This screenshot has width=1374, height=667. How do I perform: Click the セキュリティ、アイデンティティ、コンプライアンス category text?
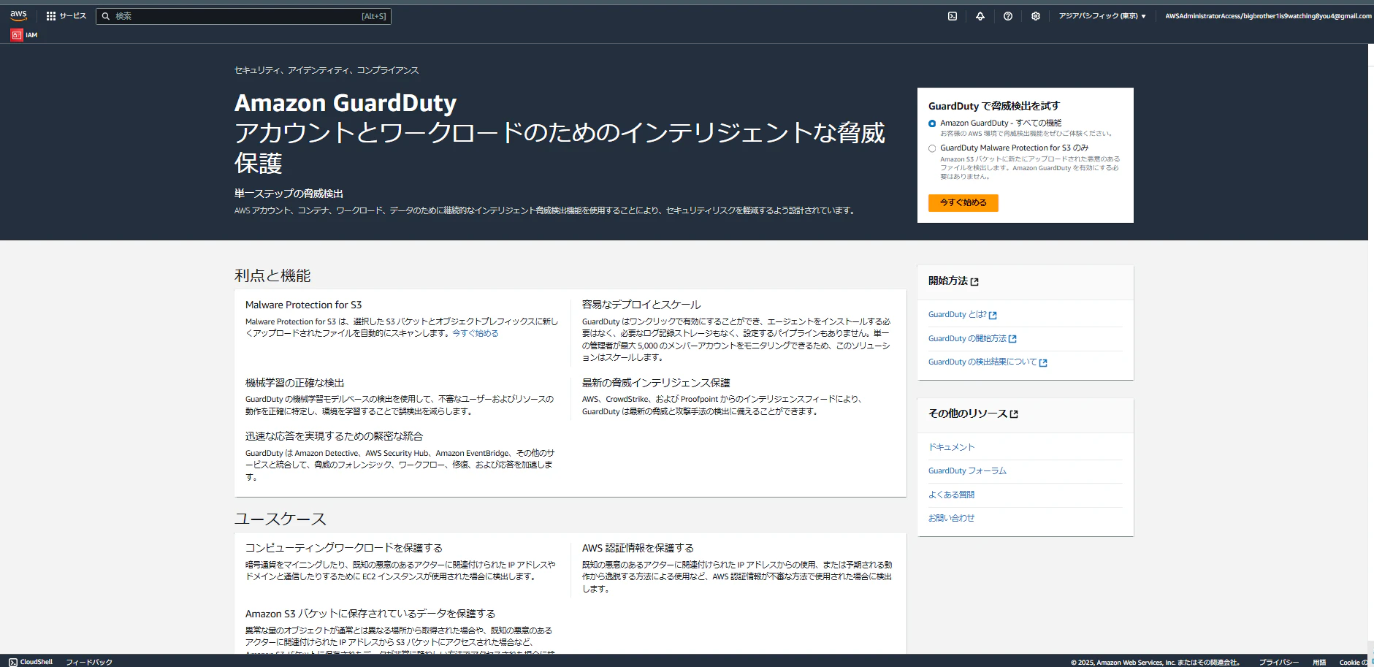327,70
